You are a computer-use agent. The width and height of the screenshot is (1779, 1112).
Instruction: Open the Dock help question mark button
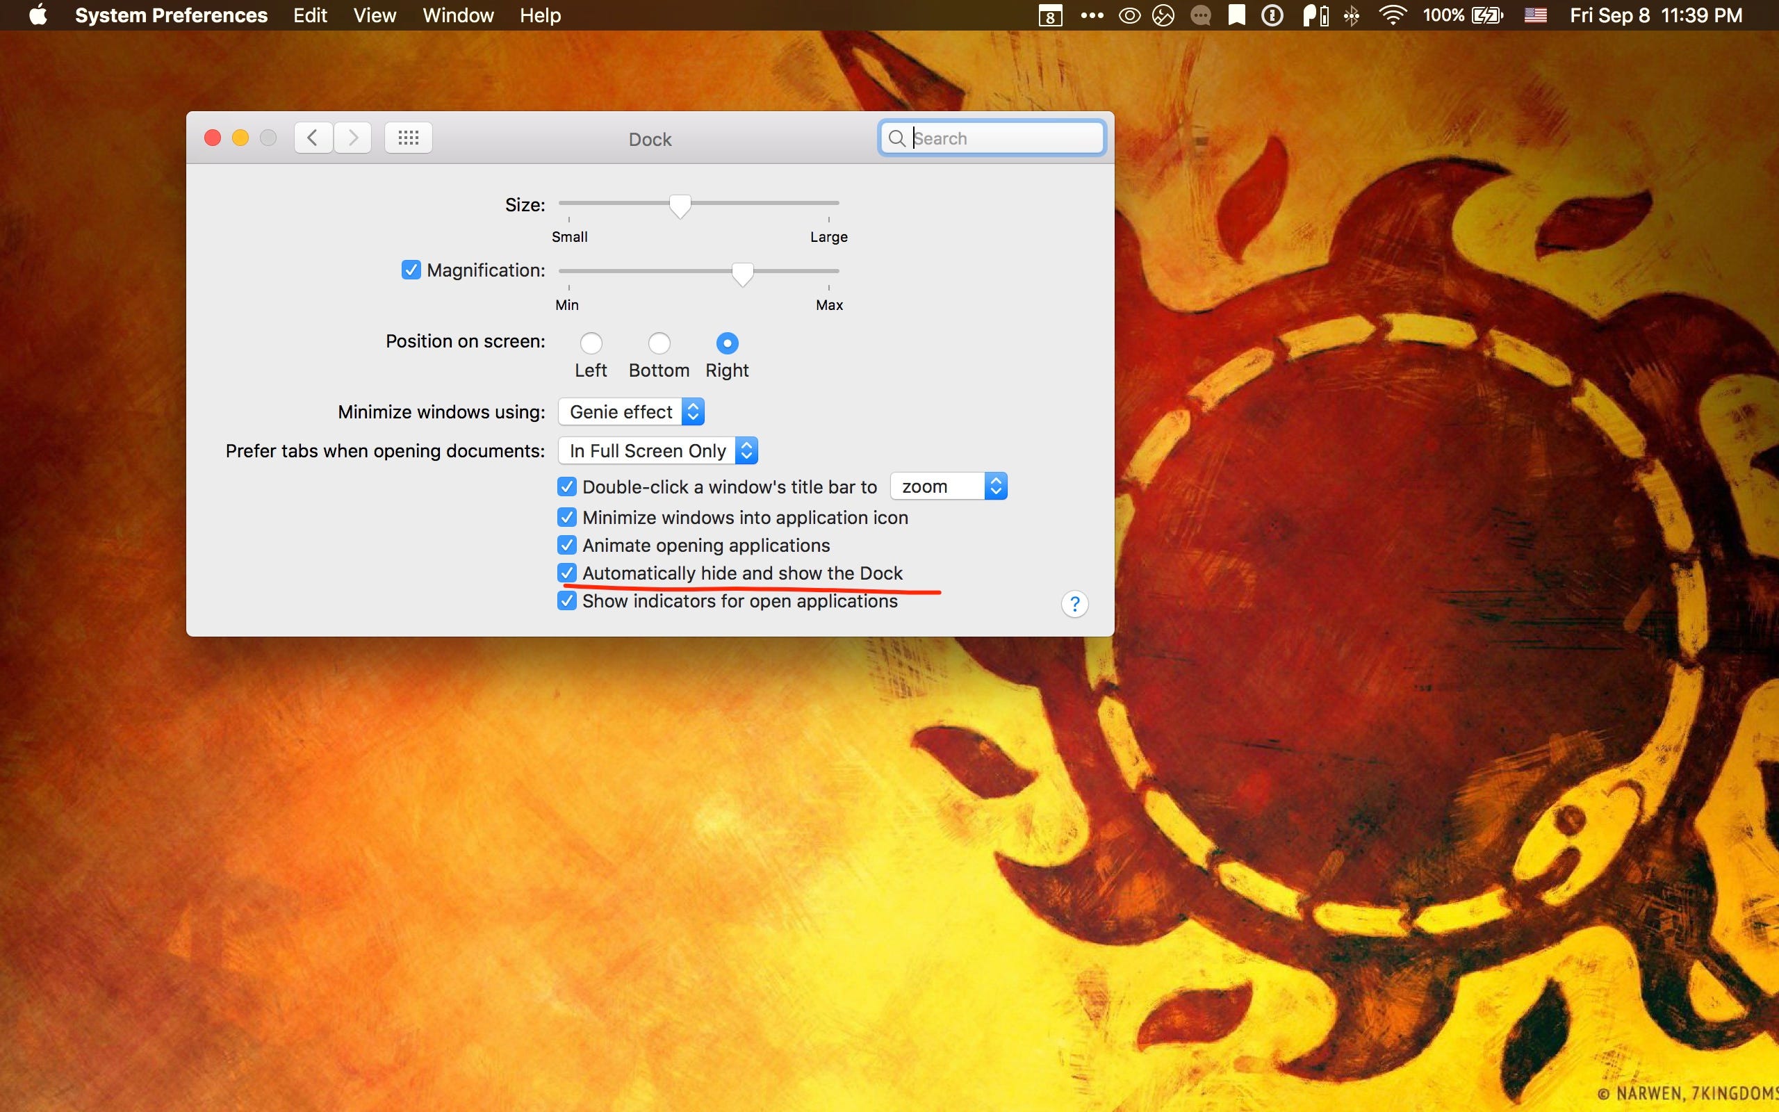click(1075, 604)
